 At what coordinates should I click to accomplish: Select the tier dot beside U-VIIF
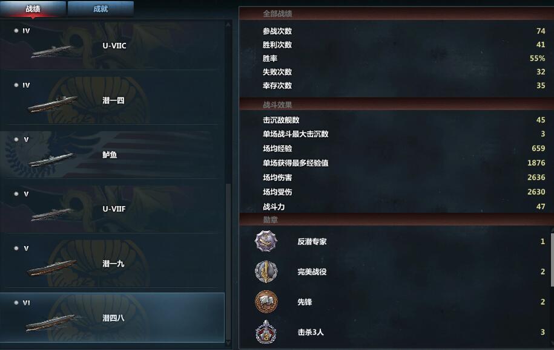16,193
